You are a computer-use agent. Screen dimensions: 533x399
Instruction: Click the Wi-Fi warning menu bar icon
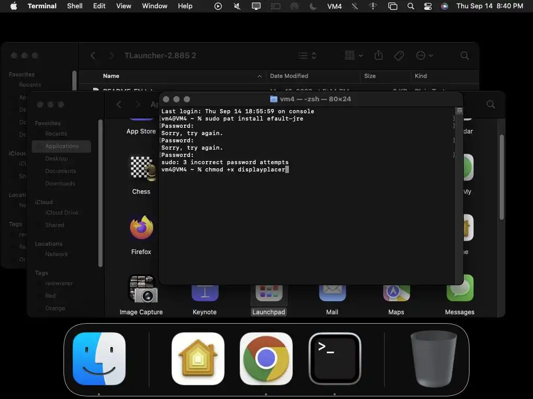373,6
